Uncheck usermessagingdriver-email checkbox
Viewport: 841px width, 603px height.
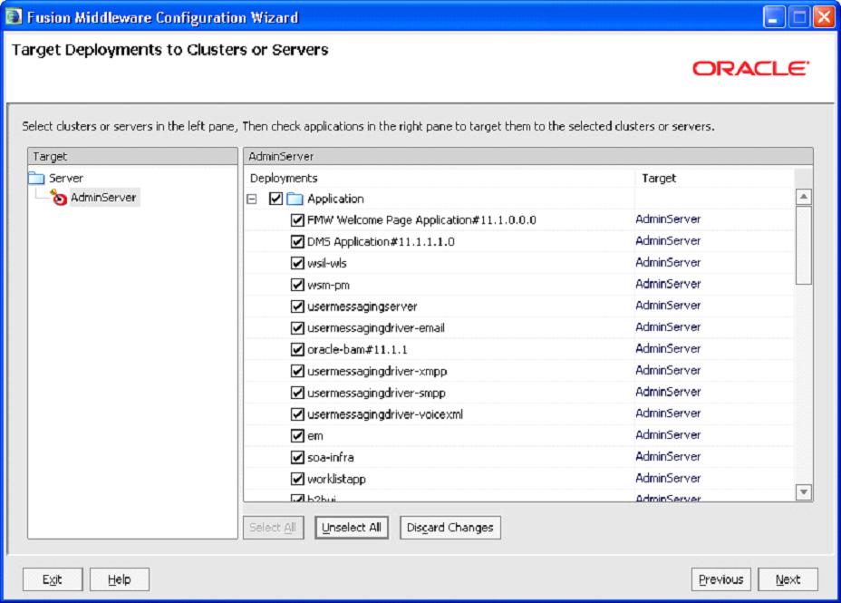click(297, 327)
